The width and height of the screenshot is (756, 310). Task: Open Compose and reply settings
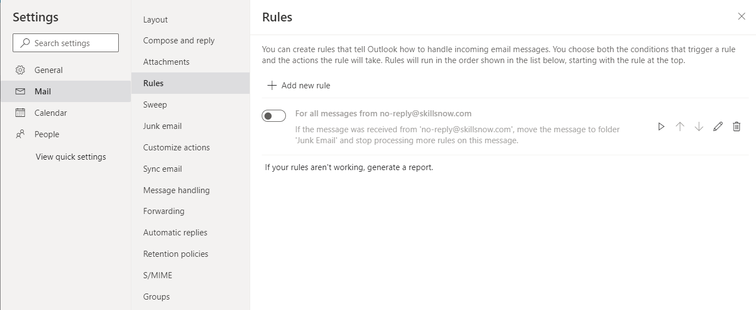[179, 41]
